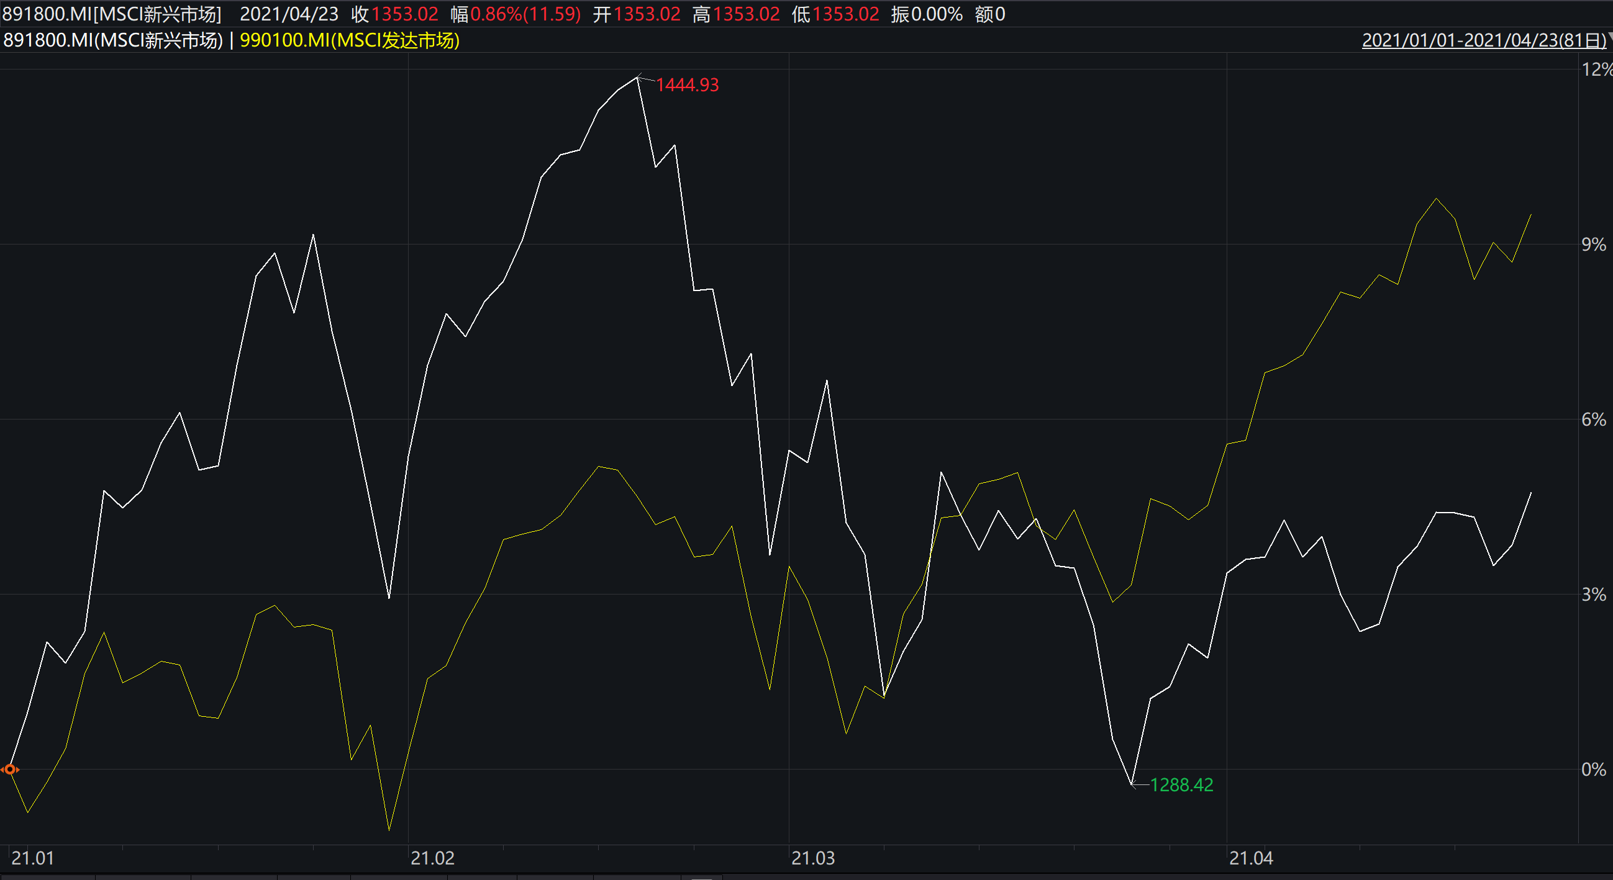Image resolution: width=1613 pixels, height=880 pixels.
Task: Open the date range dropdown triangle
Action: [1610, 37]
